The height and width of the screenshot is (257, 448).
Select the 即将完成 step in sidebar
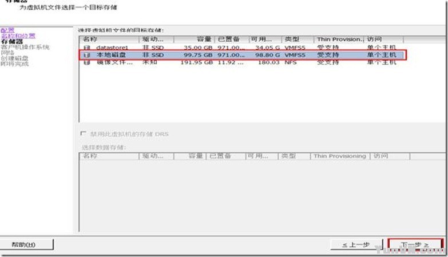[x=14, y=64]
